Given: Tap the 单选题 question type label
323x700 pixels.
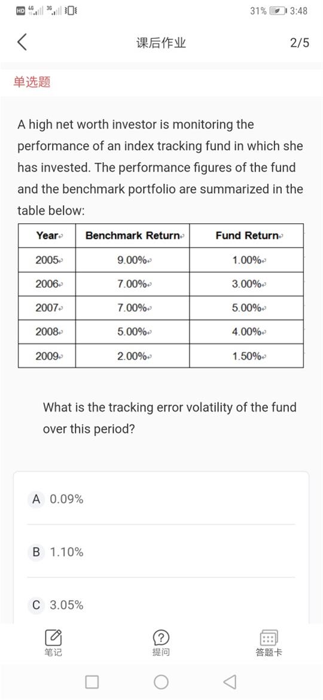Looking at the screenshot, I should pyautogui.click(x=32, y=82).
